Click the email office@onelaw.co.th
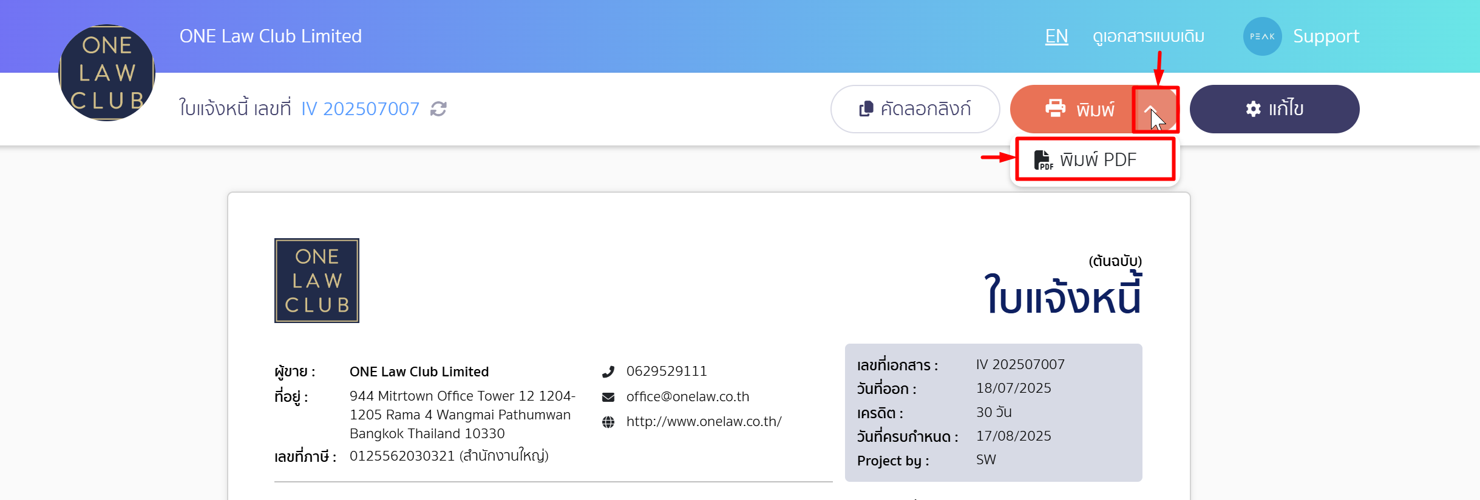This screenshot has width=1480, height=500. [x=688, y=397]
